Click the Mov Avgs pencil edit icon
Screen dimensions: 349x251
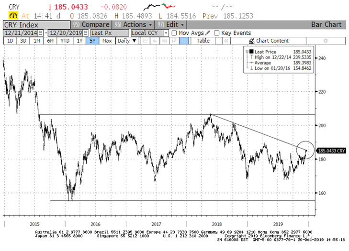coord(207,33)
